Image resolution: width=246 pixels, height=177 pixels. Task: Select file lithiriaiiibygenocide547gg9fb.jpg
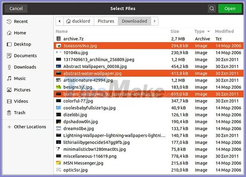pyautogui.click(x=149, y=142)
